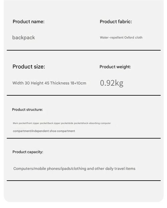This screenshot has width=167, height=208.
Task: Select 'Computers/mobile phones/ipads/clothing' capacity text
Action: pyautogui.click(x=50, y=169)
